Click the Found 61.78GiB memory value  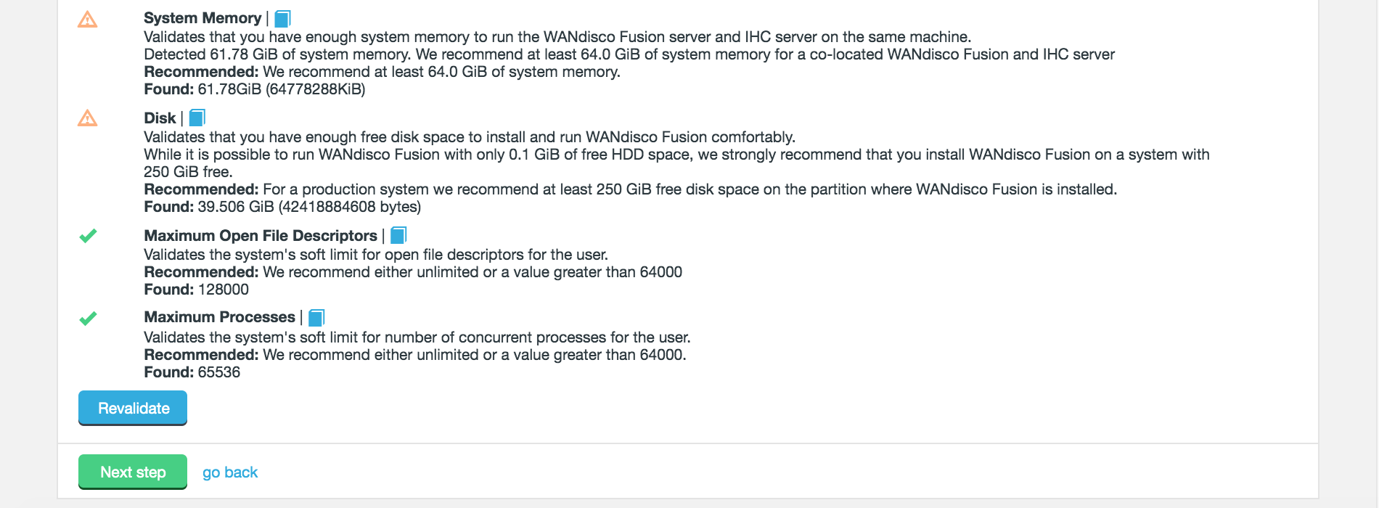[x=281, y=89]
